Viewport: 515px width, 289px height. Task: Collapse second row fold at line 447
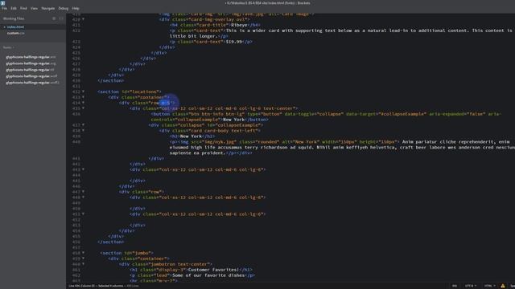83,192
